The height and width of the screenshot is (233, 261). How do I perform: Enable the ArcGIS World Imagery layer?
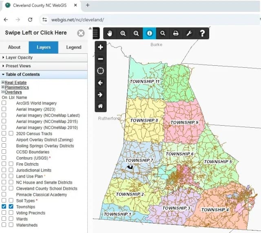[4, 103]
